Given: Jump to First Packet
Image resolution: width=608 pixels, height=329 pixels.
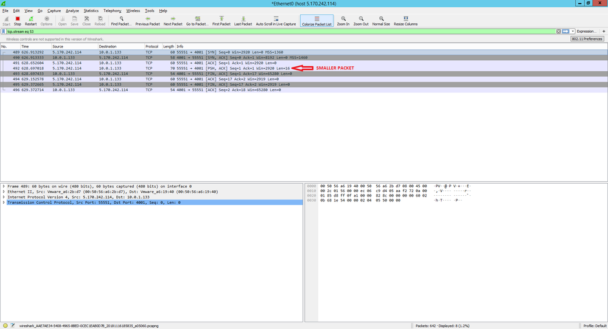Looking at the screenshot, I should [x=222, y=21].
